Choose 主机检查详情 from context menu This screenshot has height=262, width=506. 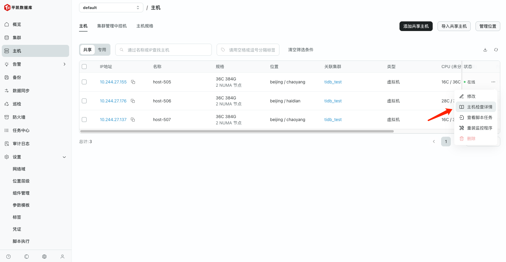point(479,107)
